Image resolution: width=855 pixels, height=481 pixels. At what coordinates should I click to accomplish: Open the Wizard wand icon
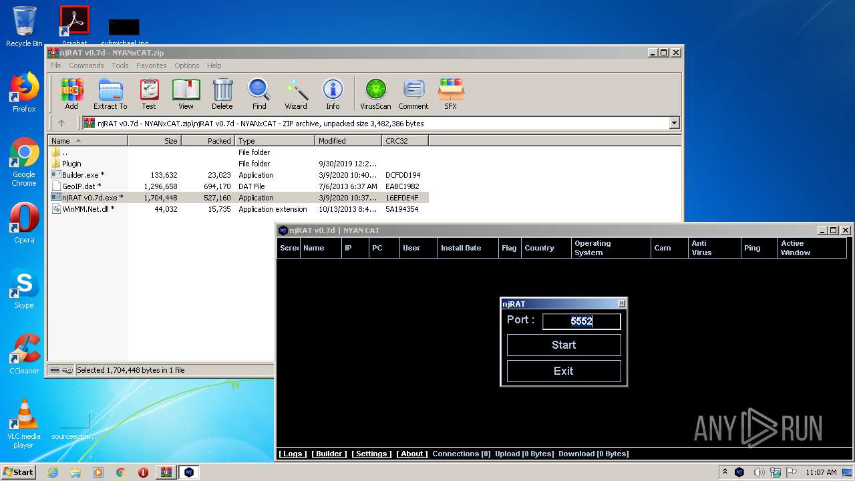click(296, 94)
